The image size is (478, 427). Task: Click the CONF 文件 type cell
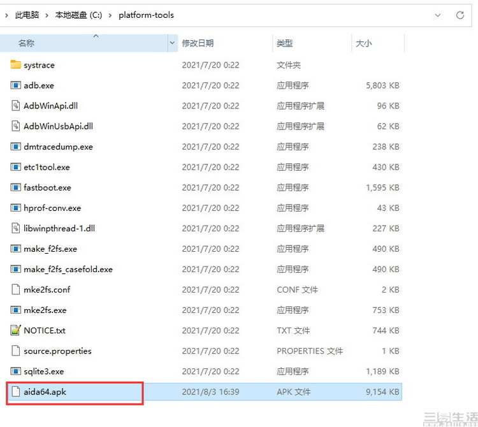click(297, 289)
